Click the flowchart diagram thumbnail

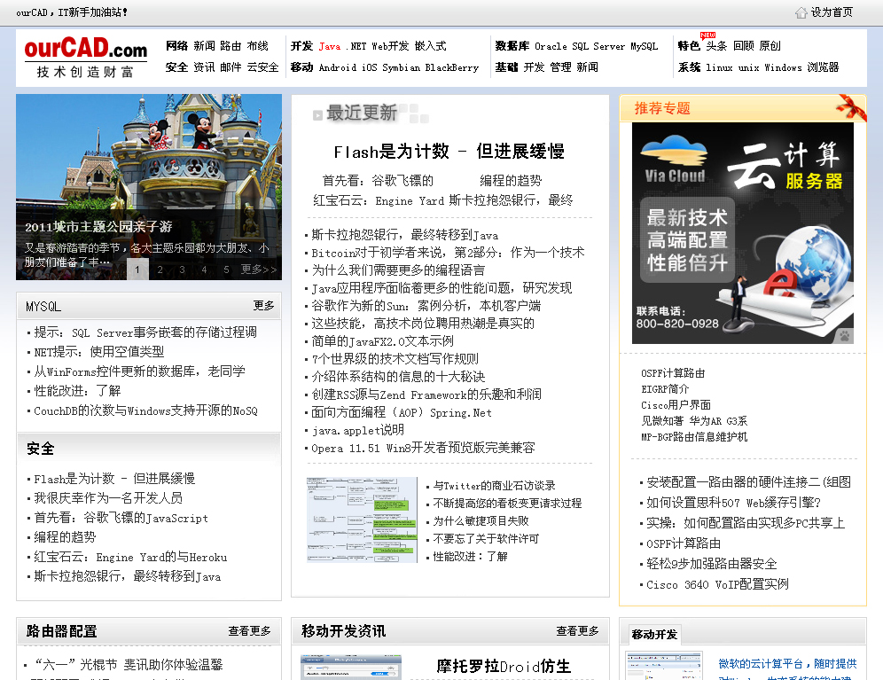pos(362,520)
